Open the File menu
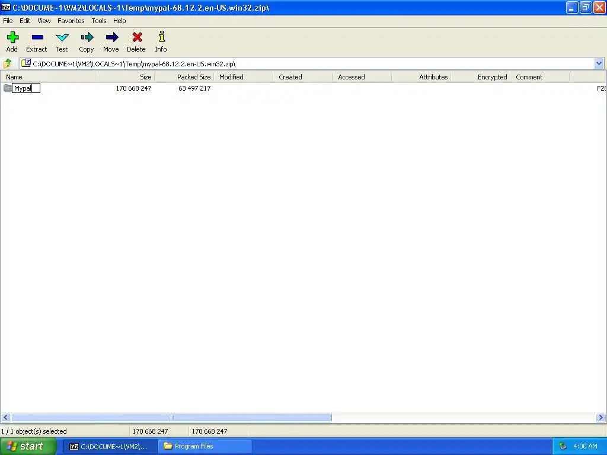Viewport: 607px width, 455px height. pyautogui.click(x=8, y=21)
